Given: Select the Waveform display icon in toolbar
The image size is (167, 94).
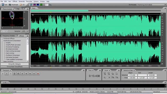Looking at the screenshot, I should [x=31, y=5].
